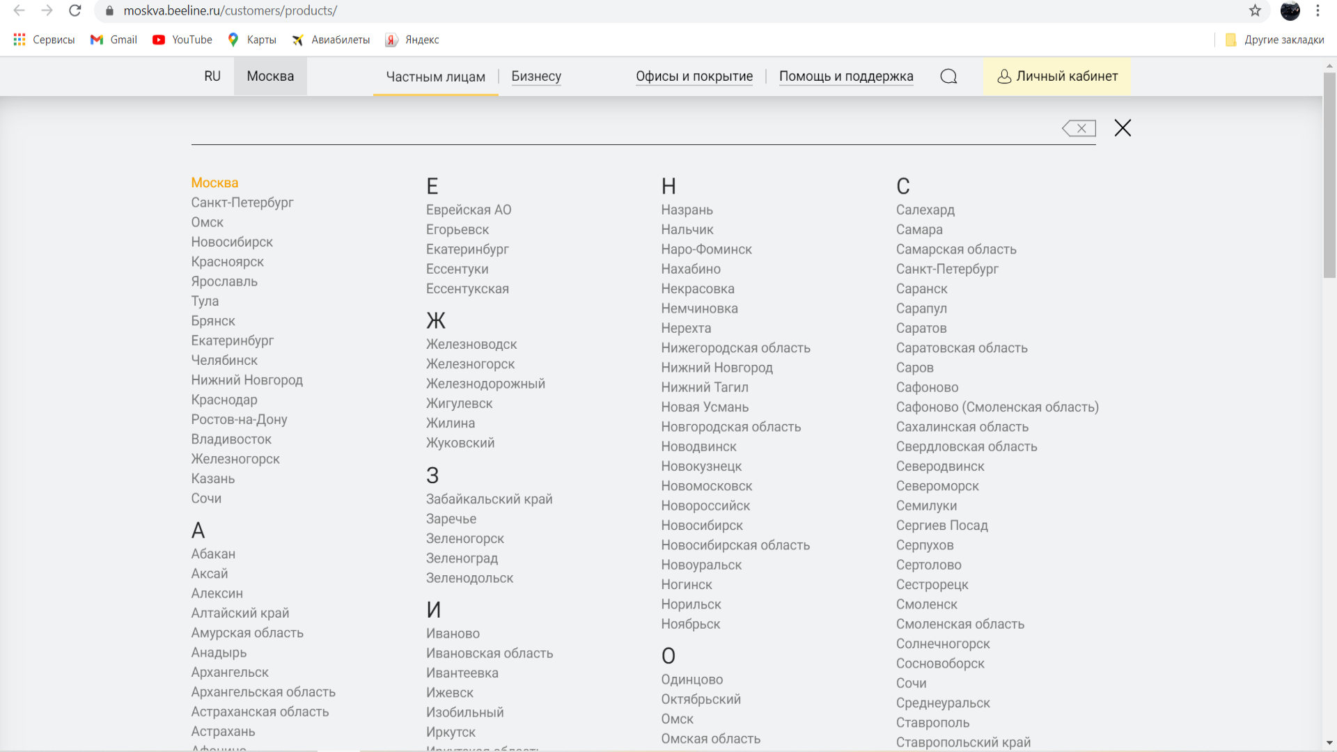Open the Chrome three-dot menu
The height and width of the screenshot is (752, 1337).
pyautogui.click(x=1318, y=10)
